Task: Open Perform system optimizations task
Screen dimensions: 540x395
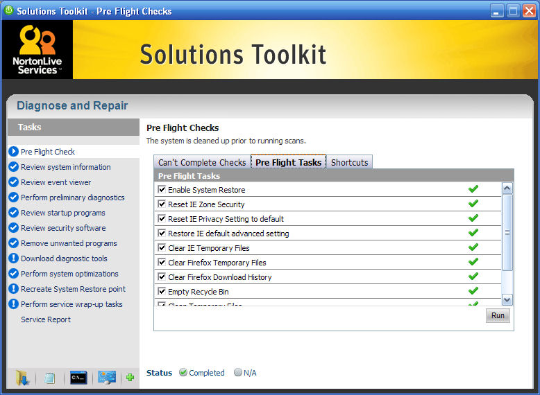Action: point(69,274)
